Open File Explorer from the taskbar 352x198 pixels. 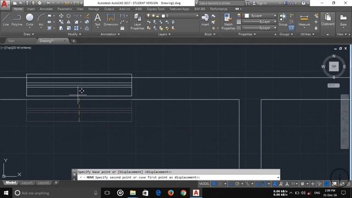click(133, 193)
